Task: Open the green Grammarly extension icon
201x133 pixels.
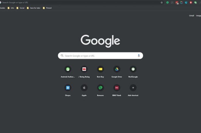Action: pyautogui.click(x=167, y=2)
